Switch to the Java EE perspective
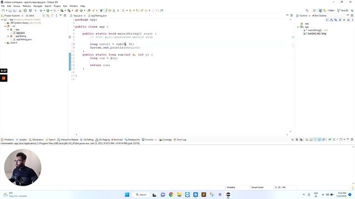Image resolution: width=355 pixels, height=199 pixels. coord(343,11)
